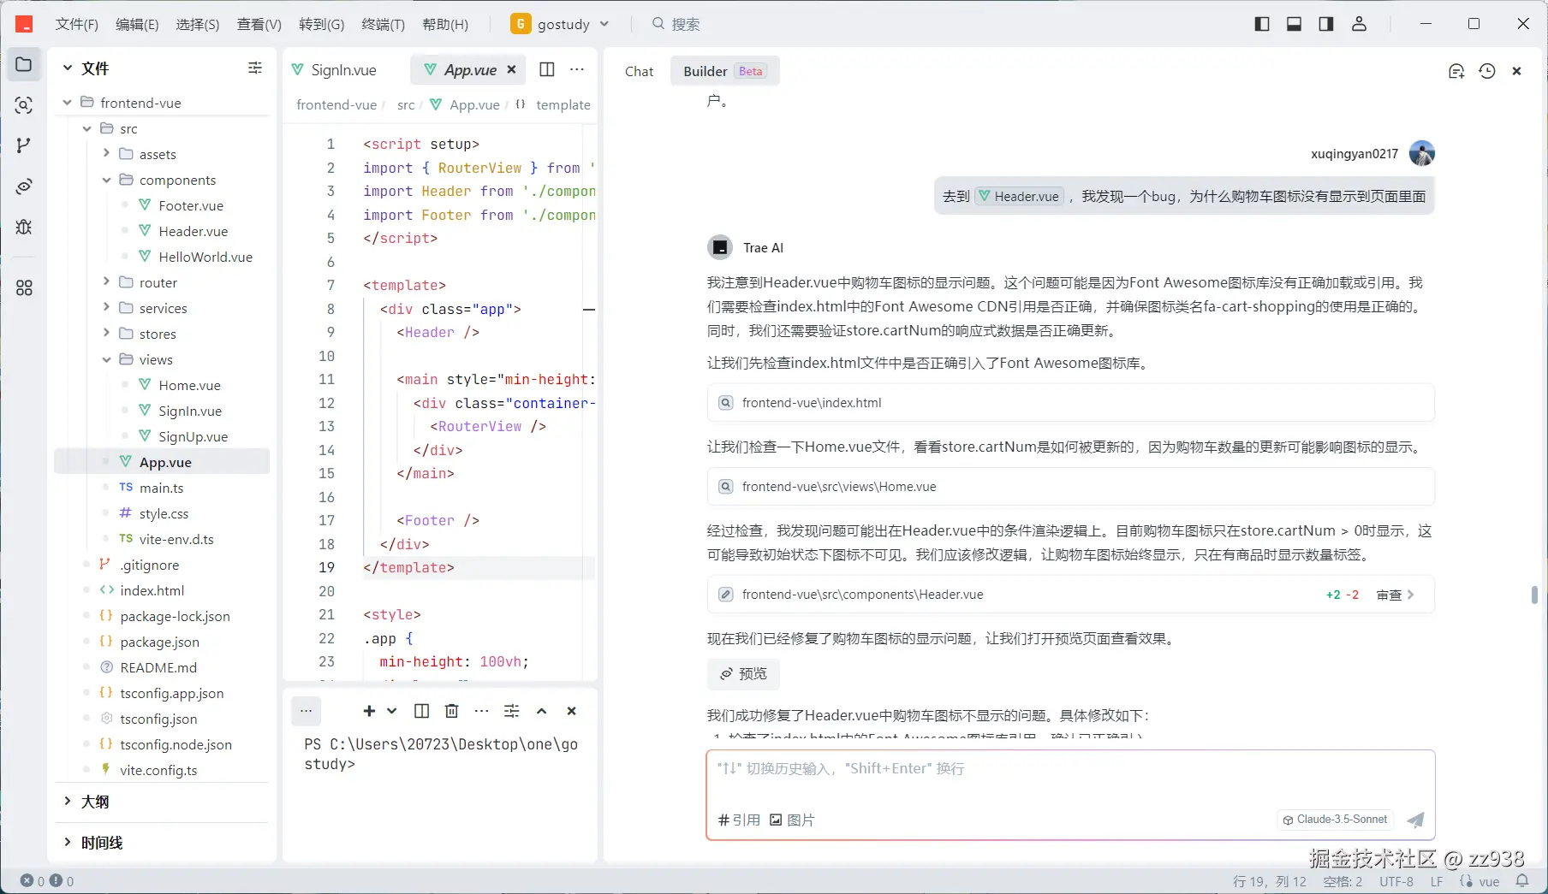Start a new chat session
1548x894 pixels.
pyautogui.click(x=1456, y=71)
